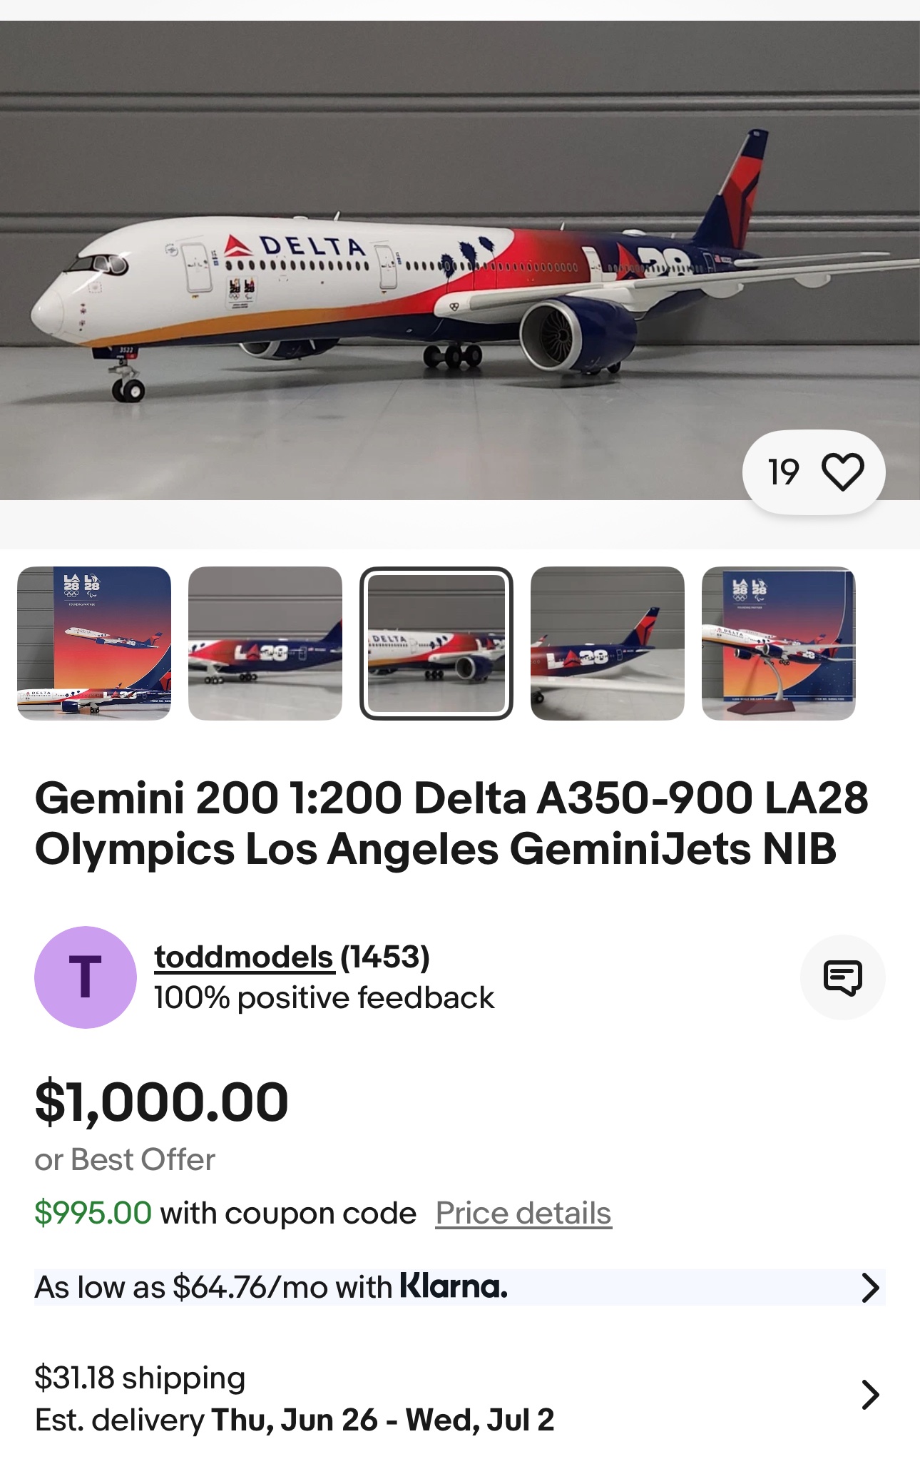Screen dimensions: 920x1464
Task: Open first thumbnail showing LA28 box front
Action: [94, 644]
